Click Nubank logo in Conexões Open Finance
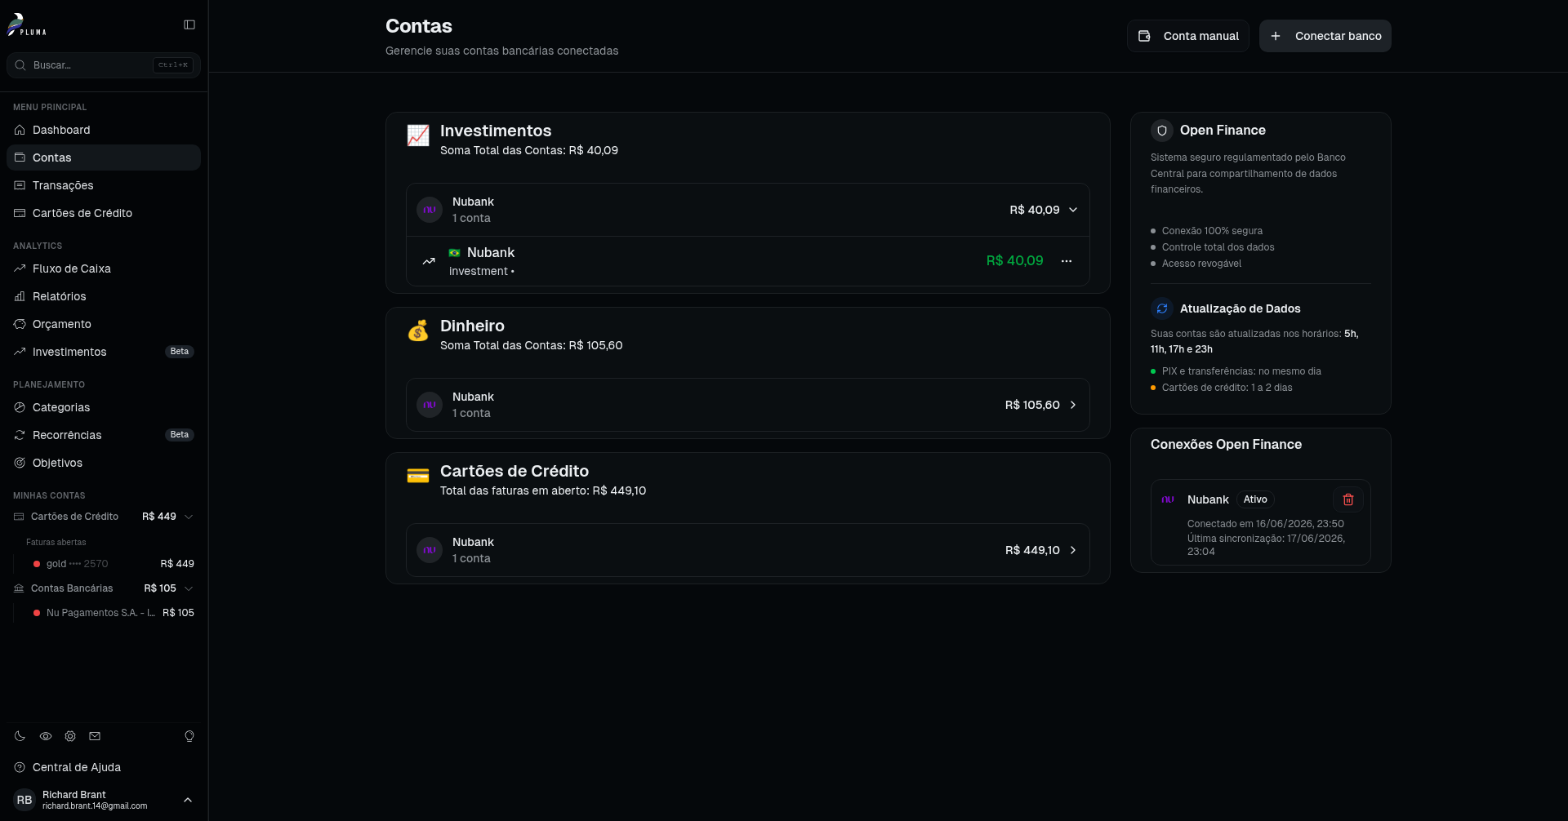Screen dimensions: 1568x821 pos(1168,499)
